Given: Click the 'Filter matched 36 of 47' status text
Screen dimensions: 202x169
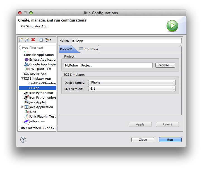Looking at the screenshot, I should click(38, 128).
